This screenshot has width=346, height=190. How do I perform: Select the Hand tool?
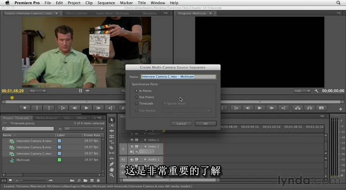click(112, 170)
